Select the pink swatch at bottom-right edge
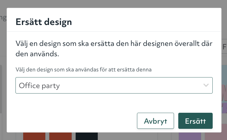The width and height of the screenshot is (227, 140). [x=216, y=136]
